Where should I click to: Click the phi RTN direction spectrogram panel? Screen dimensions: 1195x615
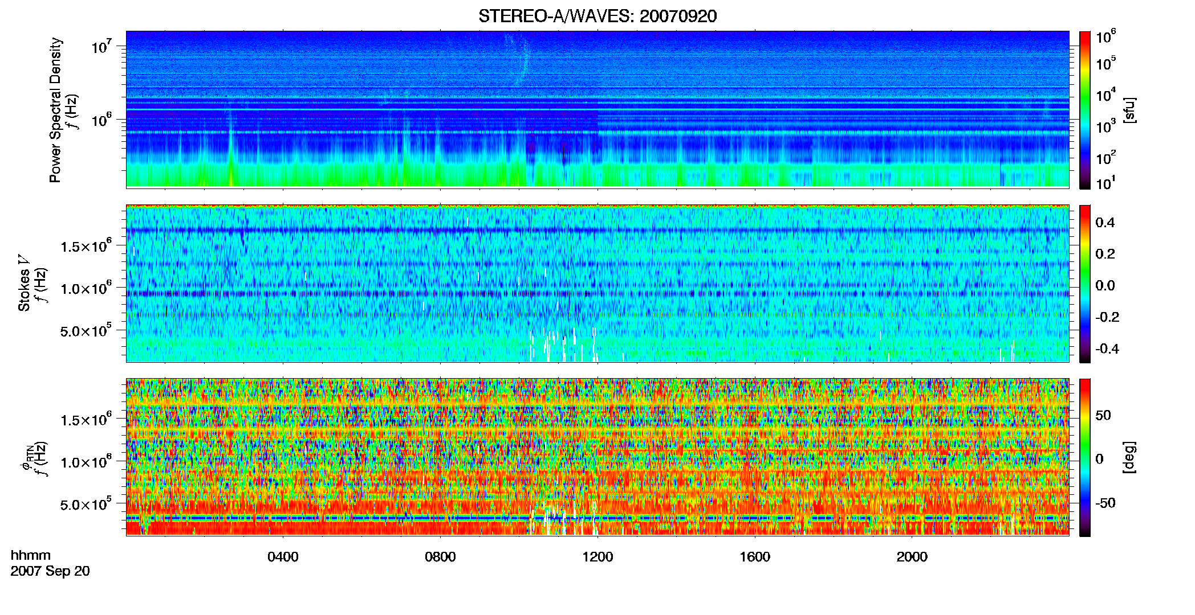(x=597, y=457)
